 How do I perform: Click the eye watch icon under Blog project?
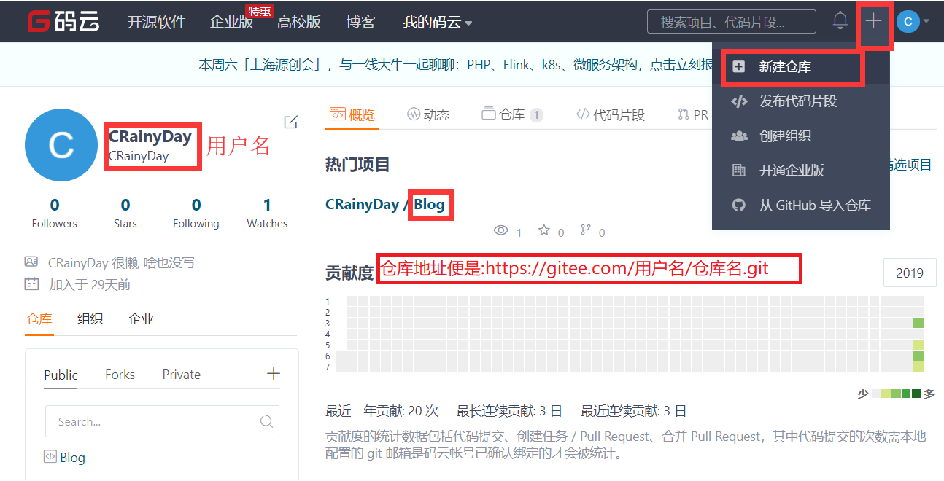tap(501, 231)
